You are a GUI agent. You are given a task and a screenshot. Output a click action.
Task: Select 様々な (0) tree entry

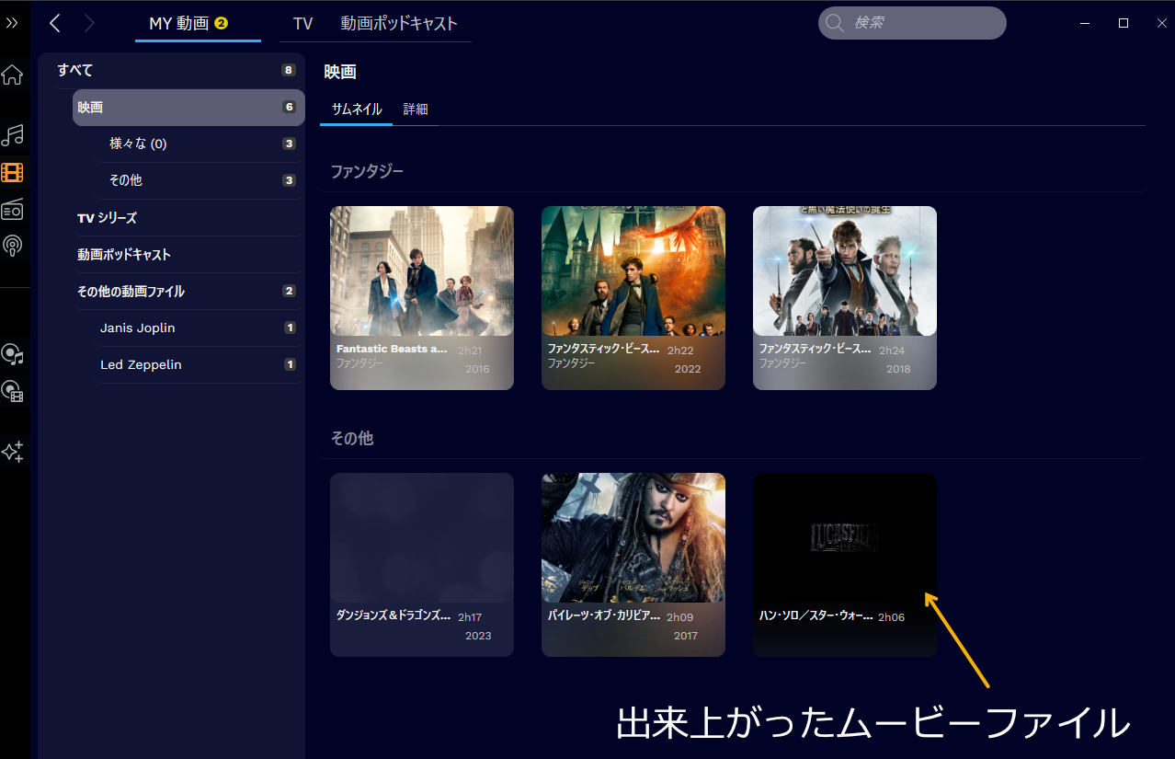click(x=200, y=144)
